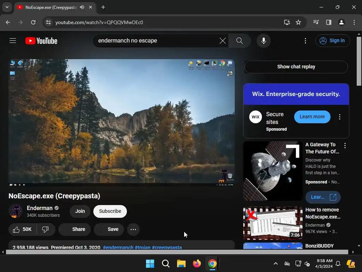Open Chrome media controls icon

(316, 22)
